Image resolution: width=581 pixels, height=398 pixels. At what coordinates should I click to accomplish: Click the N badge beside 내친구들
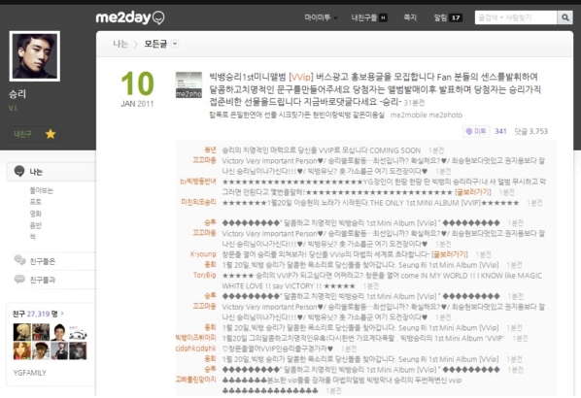click(383, 17)
